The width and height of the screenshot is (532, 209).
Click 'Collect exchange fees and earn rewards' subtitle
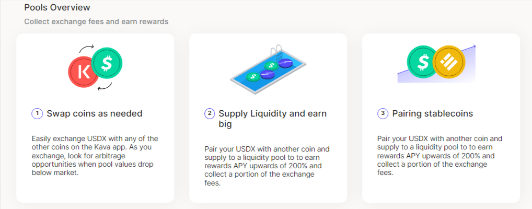tap(96, 22)
